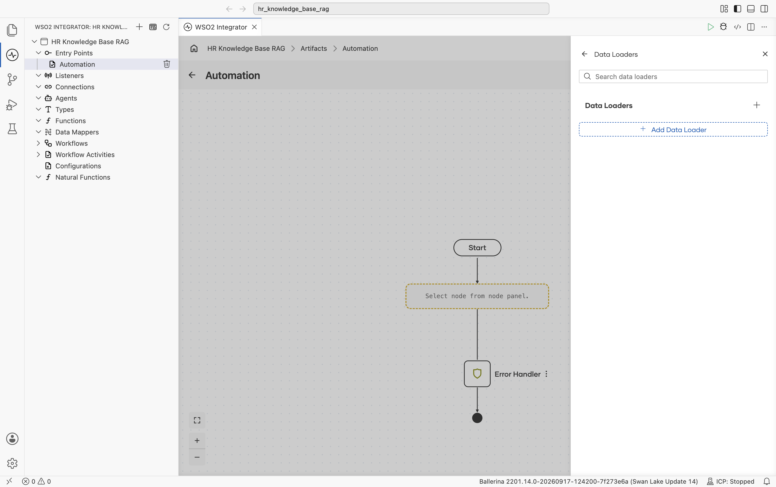Open Error Handler node options menu
The width and height of the screenshot is (776, 487).
pos(546,374)
